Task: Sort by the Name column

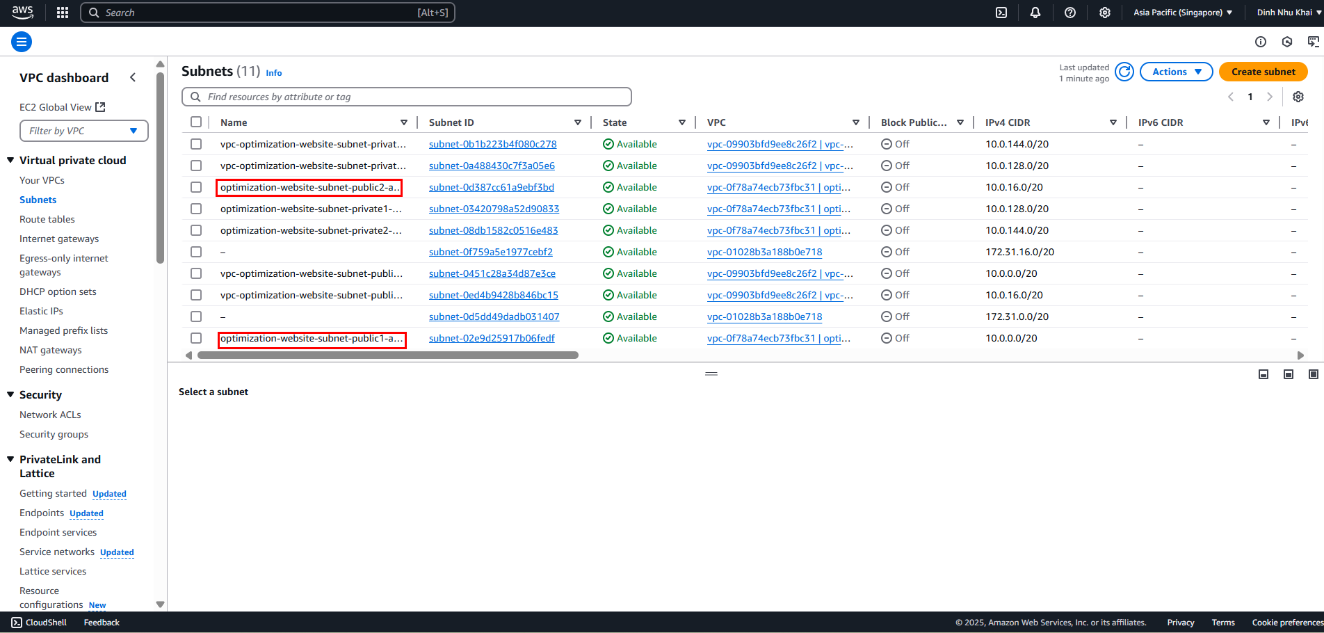Action: tap(404, 122)
